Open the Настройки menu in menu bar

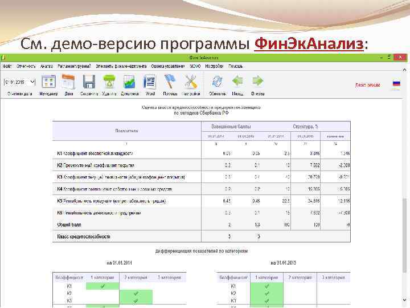214,66
